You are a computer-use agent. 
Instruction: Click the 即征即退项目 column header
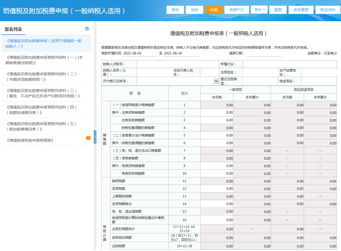[x=304, y=90]
